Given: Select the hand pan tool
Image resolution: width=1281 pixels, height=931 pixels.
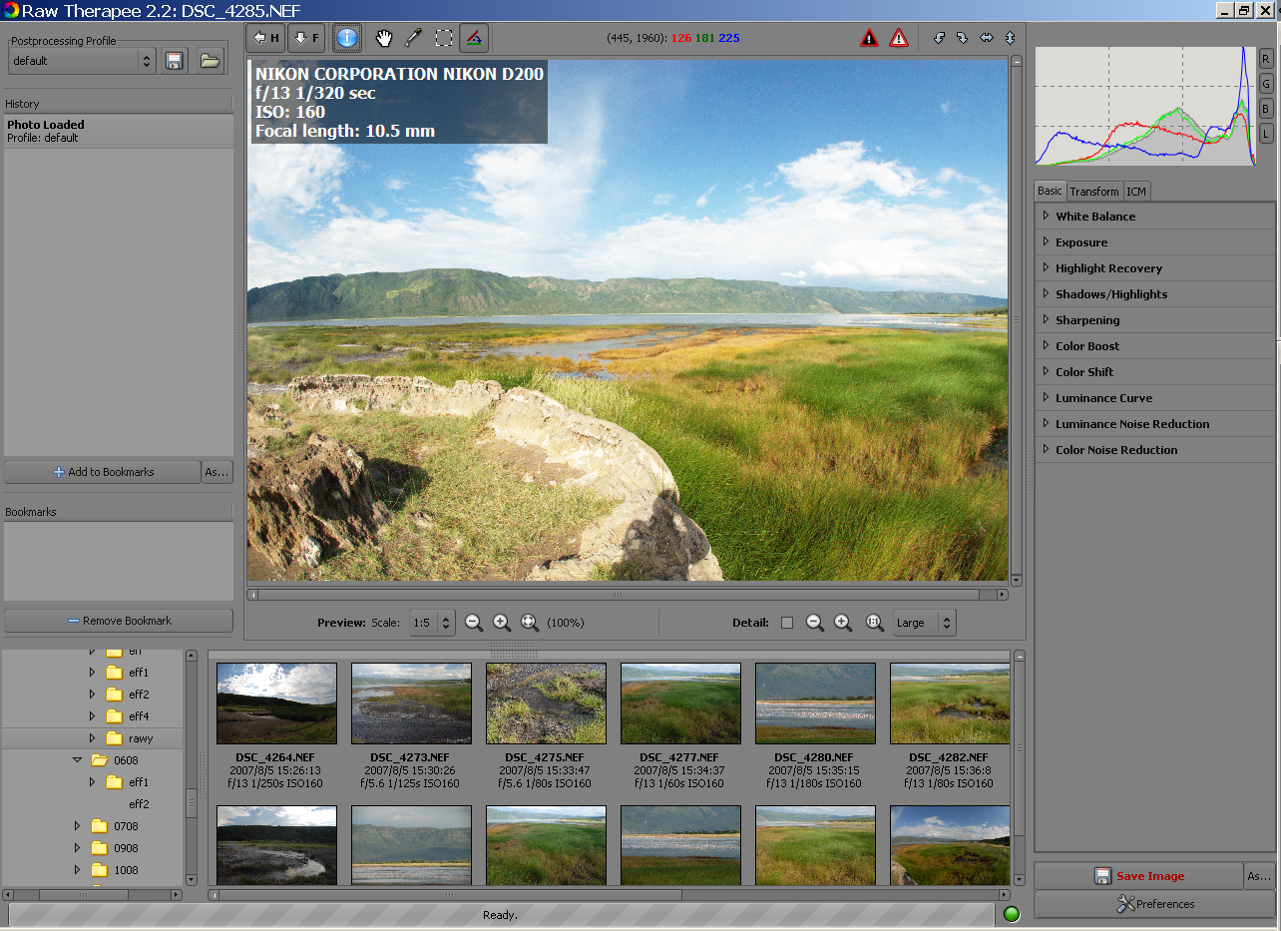Looking at the screenshot, I should pos(384,39).
